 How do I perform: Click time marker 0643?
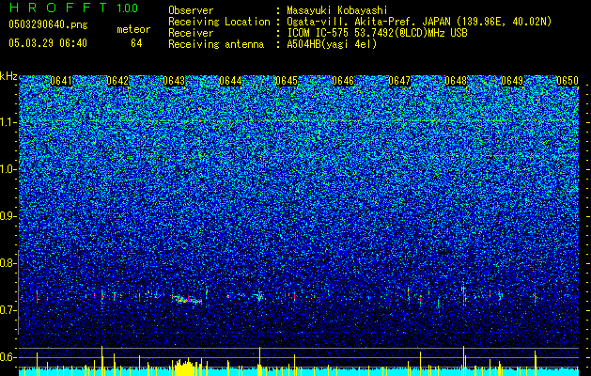(x=174, y=81)
